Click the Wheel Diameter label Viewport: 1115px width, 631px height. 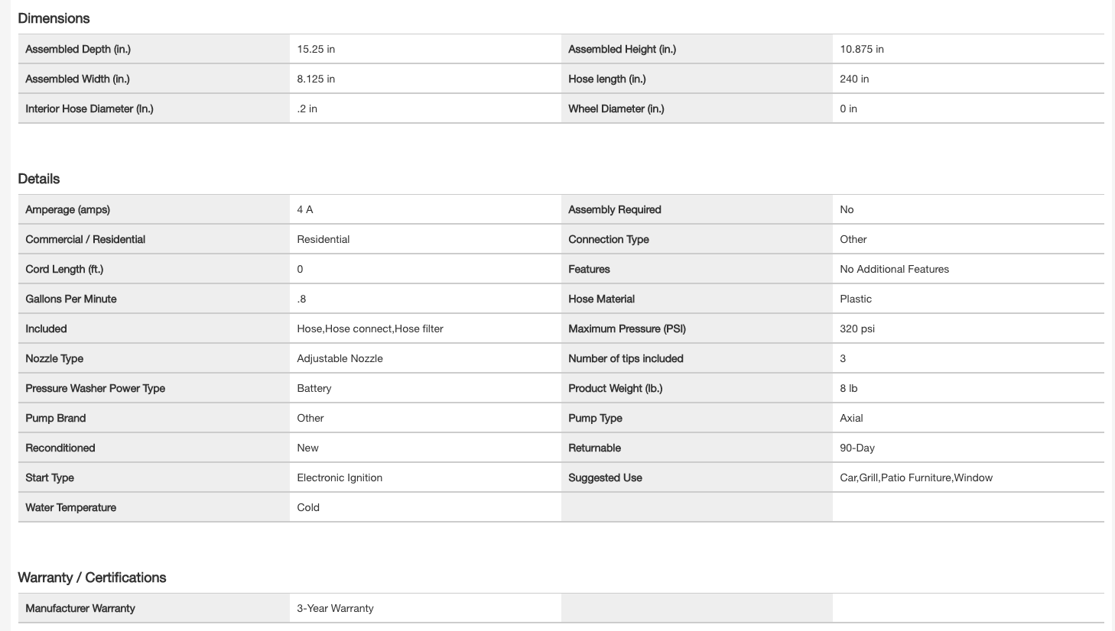tap(616, 108)
